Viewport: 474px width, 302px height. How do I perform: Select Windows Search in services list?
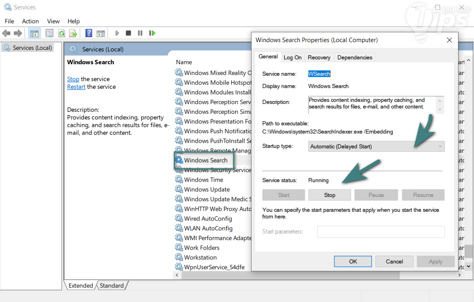[x=206, y=160]
